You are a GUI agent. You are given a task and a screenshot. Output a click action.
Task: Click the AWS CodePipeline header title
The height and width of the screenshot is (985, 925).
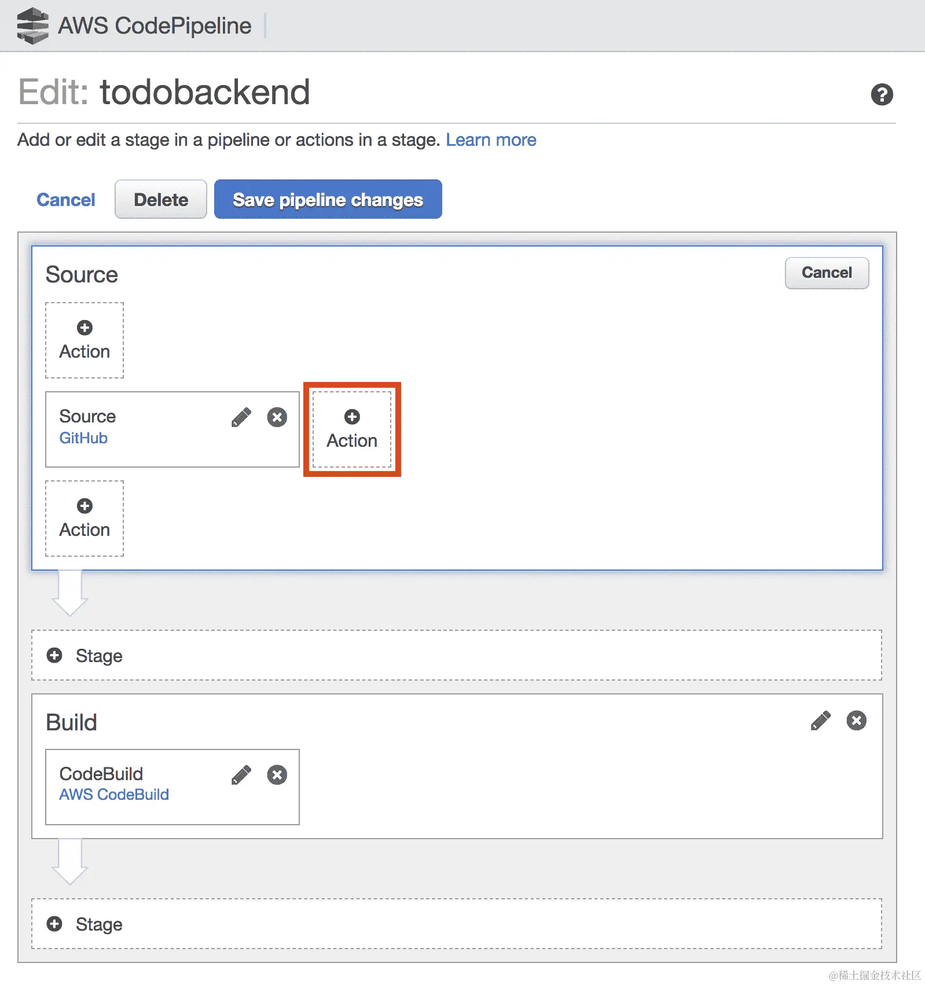pyautogui.click(x=155, y=25)
